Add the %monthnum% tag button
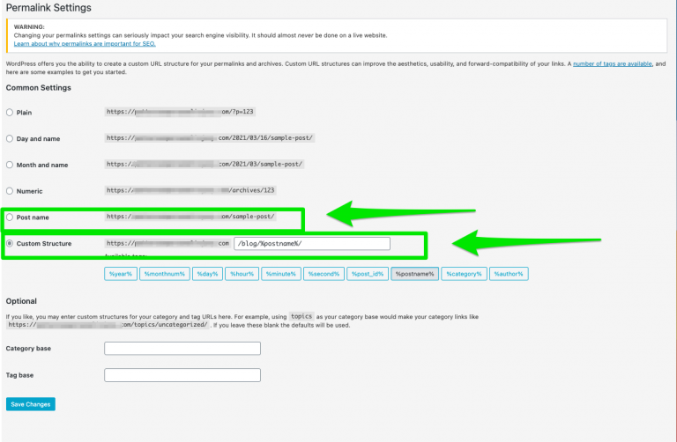The height and width of the screenshot is (442, 677). tap(164, 274)
